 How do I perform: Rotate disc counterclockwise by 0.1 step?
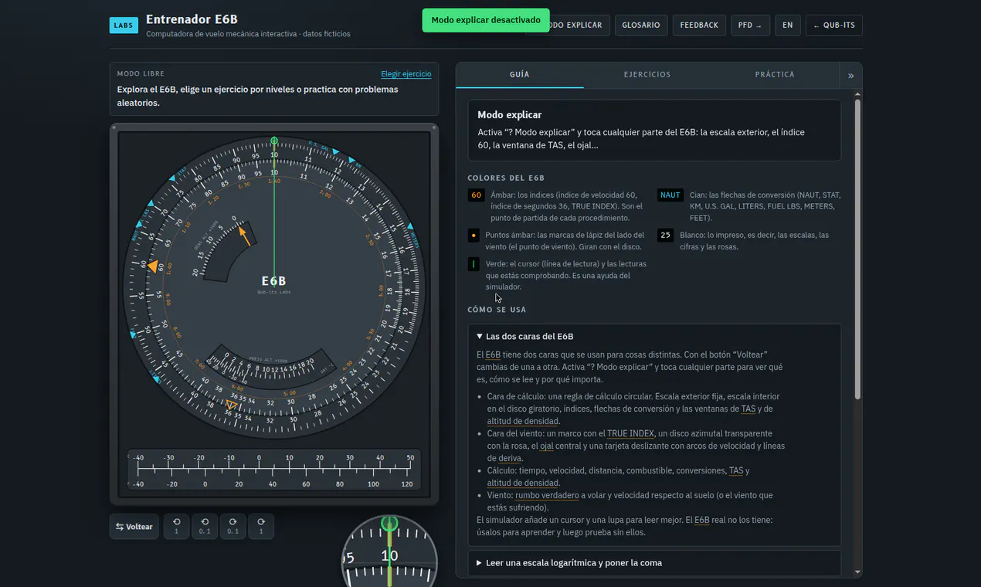205,527
